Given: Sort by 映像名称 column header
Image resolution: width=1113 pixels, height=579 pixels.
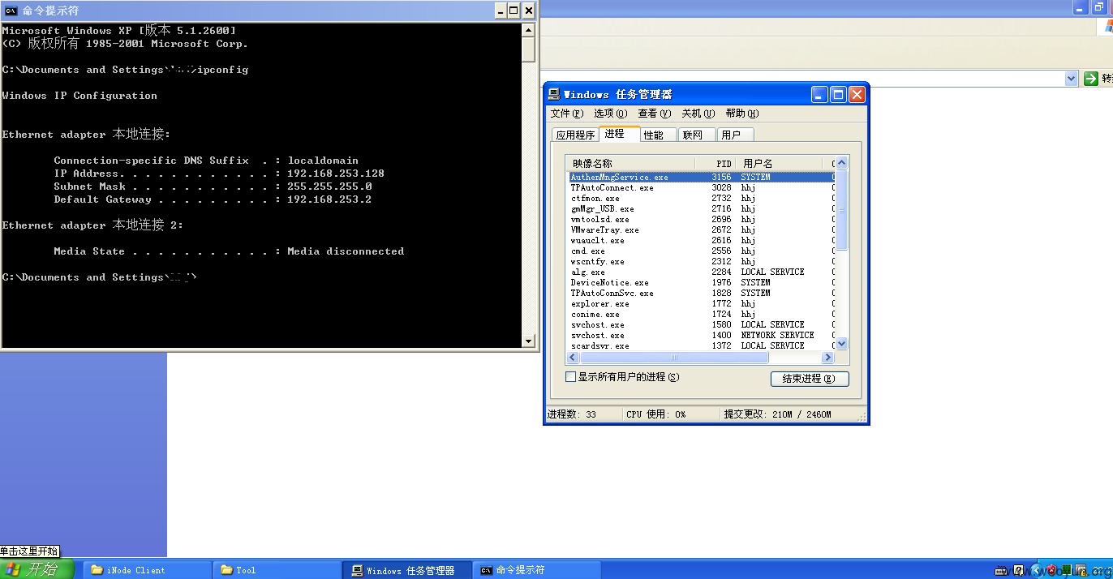Looking at the screenshot, I should coord(630,163).
